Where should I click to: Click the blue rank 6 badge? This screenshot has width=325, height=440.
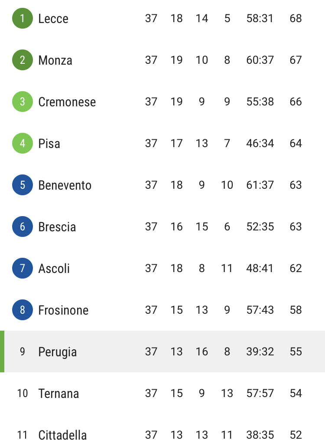(x=23, y=227)
